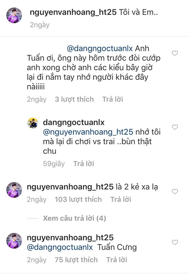This screenshot has width=189, height=274.
Task: View the '103 lượt thích' likes list
Action: pos(78,200)
